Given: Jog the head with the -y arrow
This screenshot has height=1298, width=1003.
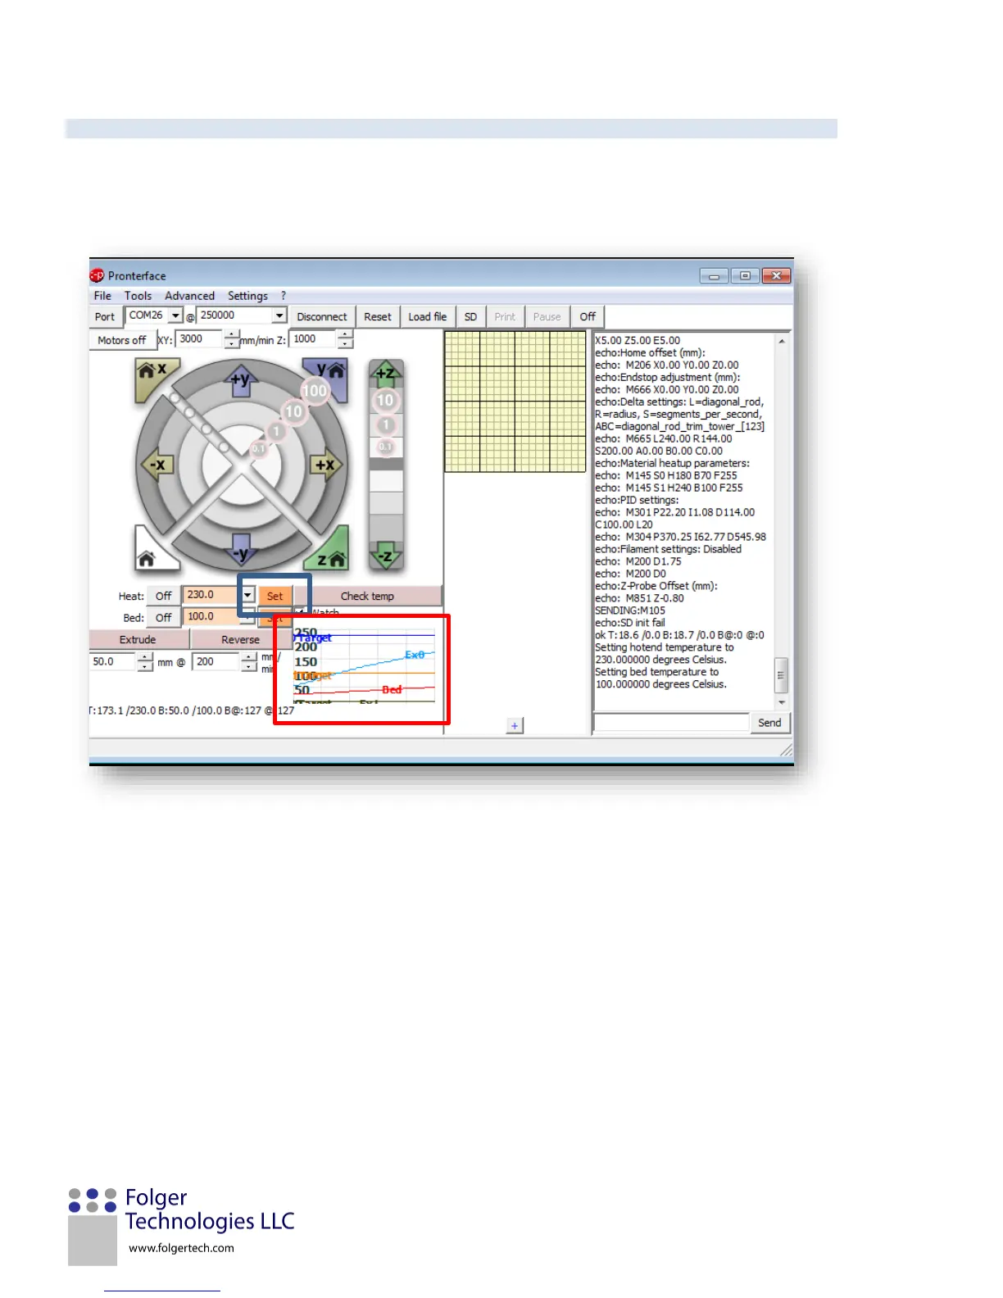Looking at the screenshot, I should (x=241, y=550).
